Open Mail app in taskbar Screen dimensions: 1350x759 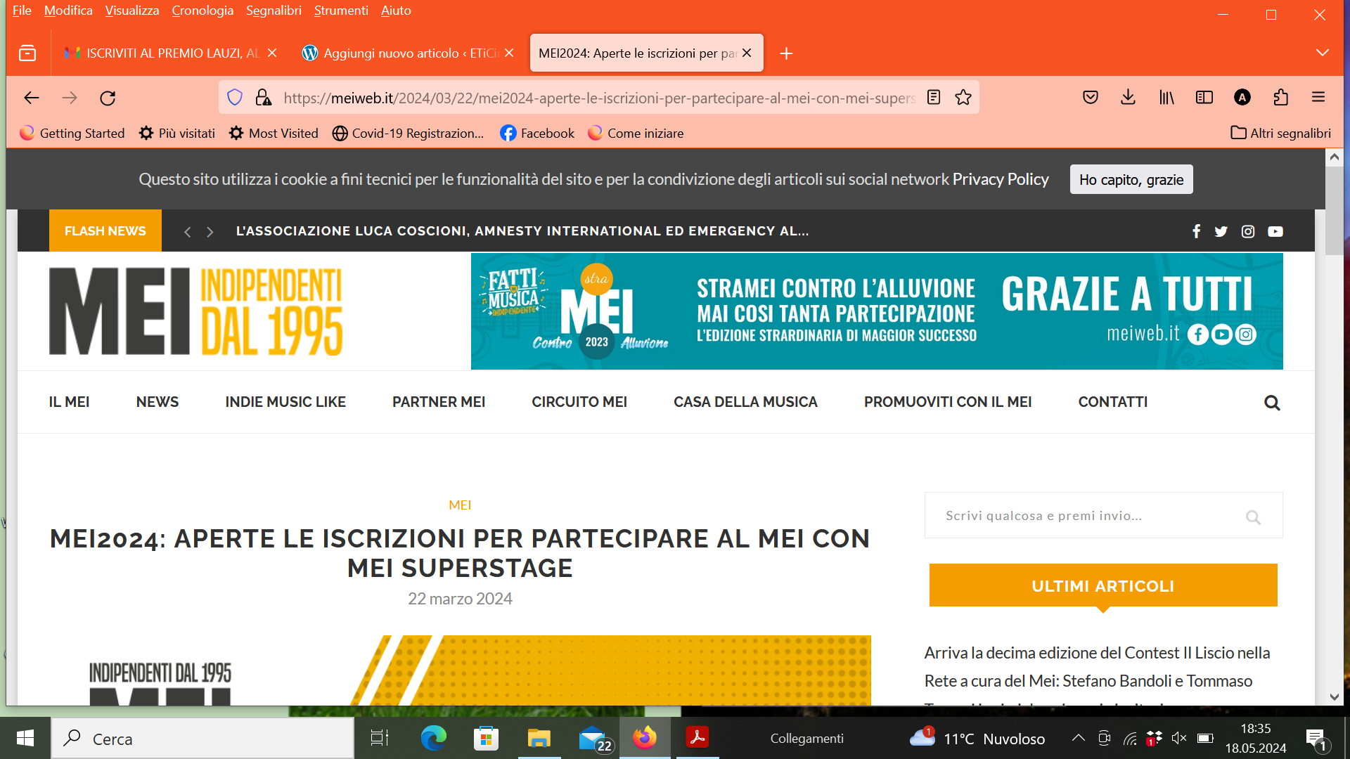pyautogui.click(x=595, y=738)
